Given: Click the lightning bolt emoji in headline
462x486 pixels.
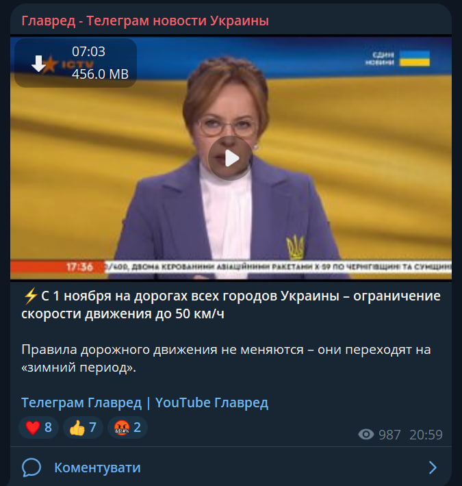Looking at the screenshot, I should tap(30, 296).
